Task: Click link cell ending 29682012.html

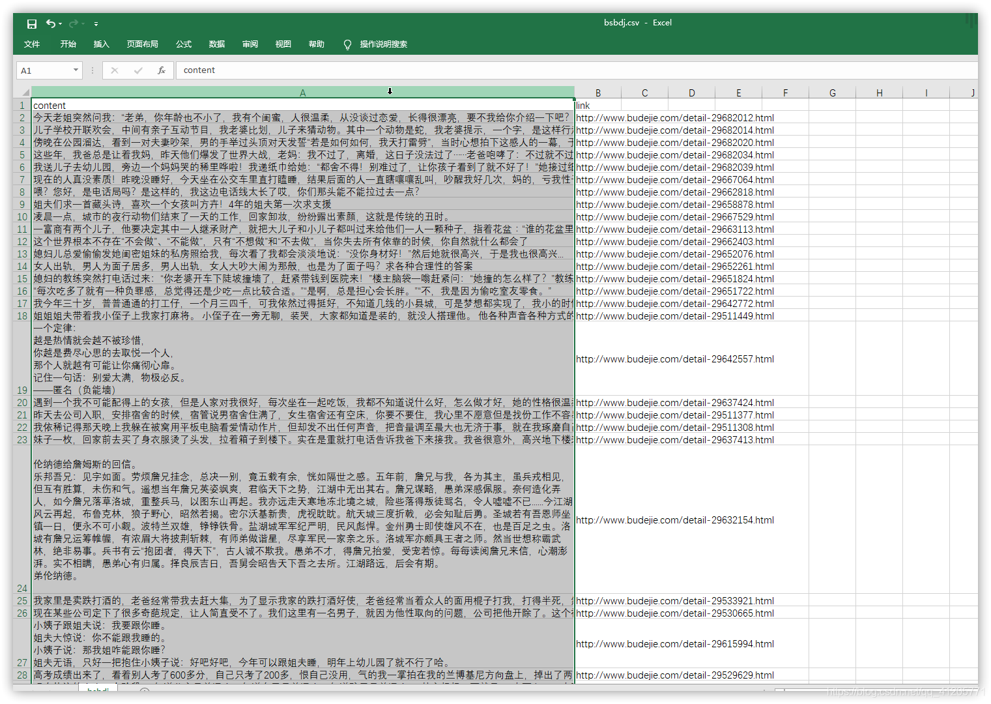Action: coord(675,117)
